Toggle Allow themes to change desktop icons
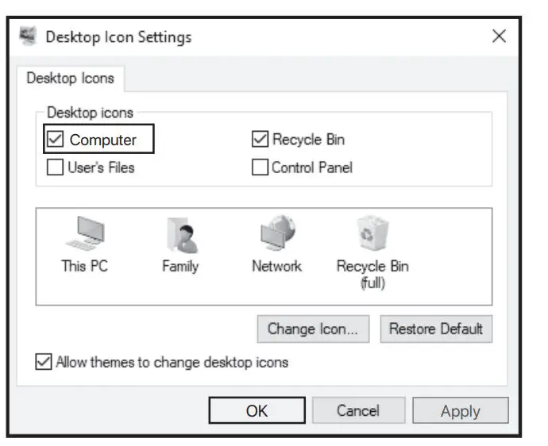Screen dimensions: 548x446 [44, 363]
